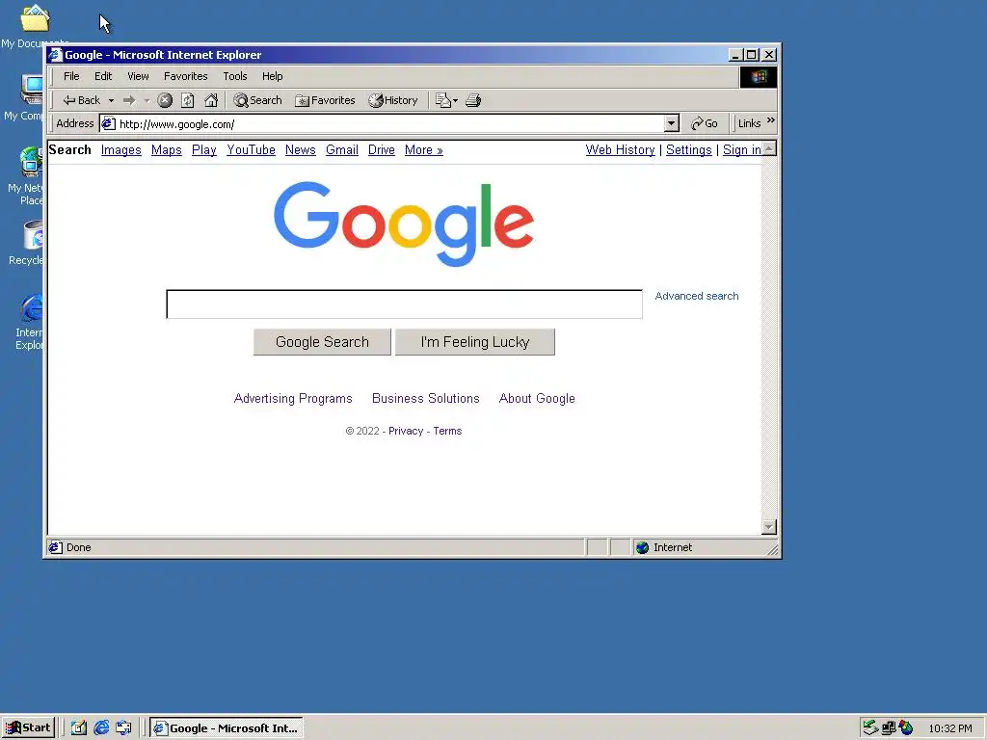Click the Links toolbar label
This screenshot has width=987, height=740.
[749, 123]
